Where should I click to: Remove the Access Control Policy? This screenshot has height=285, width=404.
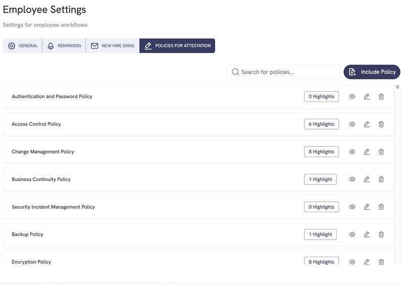point(381,124)
